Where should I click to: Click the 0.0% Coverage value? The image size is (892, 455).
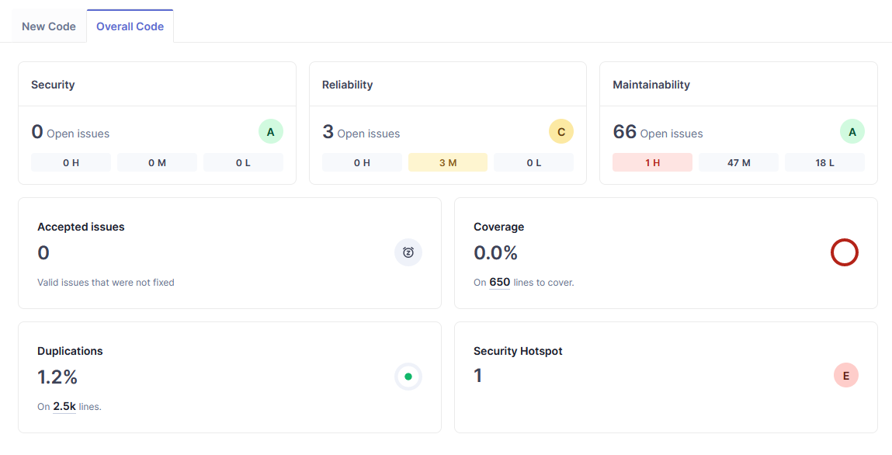[x=495, y=252]
